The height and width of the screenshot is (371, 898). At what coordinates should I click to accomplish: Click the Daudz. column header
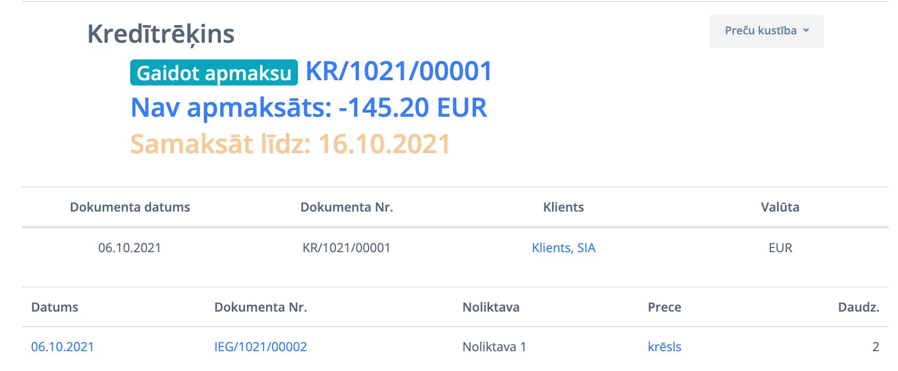[858, 307]
